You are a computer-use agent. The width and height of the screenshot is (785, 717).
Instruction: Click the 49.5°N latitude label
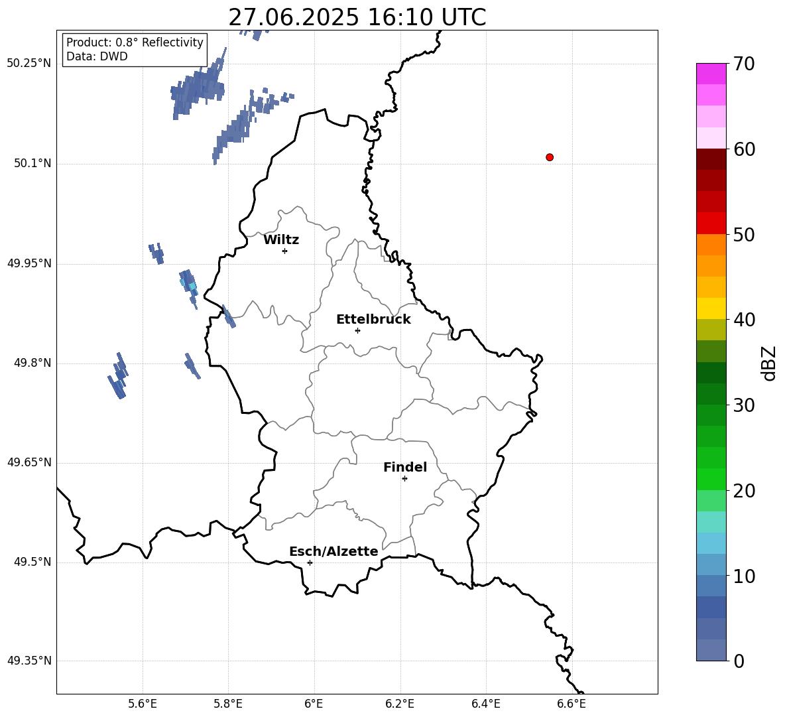32,562
